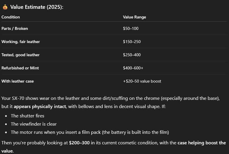Click the Value Estimate (2025) heading

37,7
